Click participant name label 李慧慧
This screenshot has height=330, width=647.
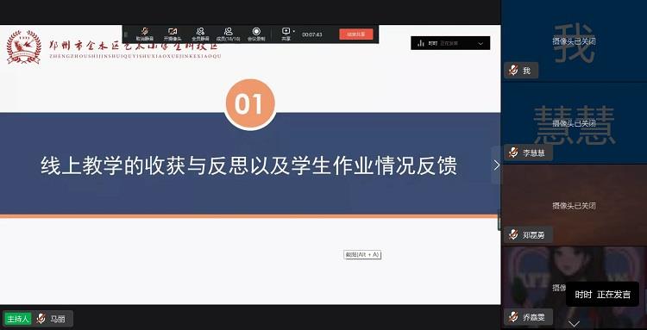pos(533,153)
